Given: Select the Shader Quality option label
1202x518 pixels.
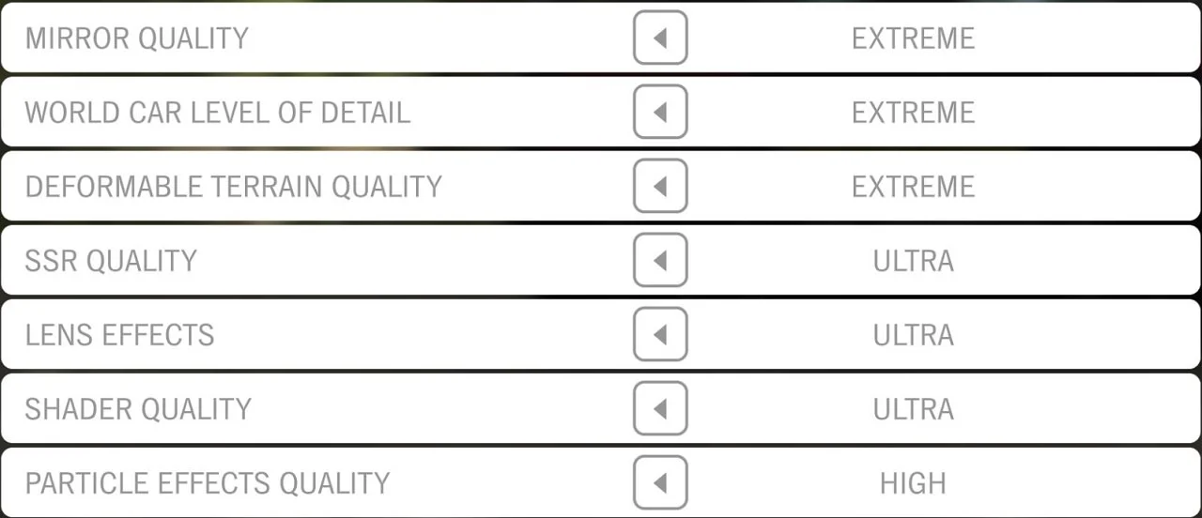Looking at the screenshot, I should [x=138, y=409].
